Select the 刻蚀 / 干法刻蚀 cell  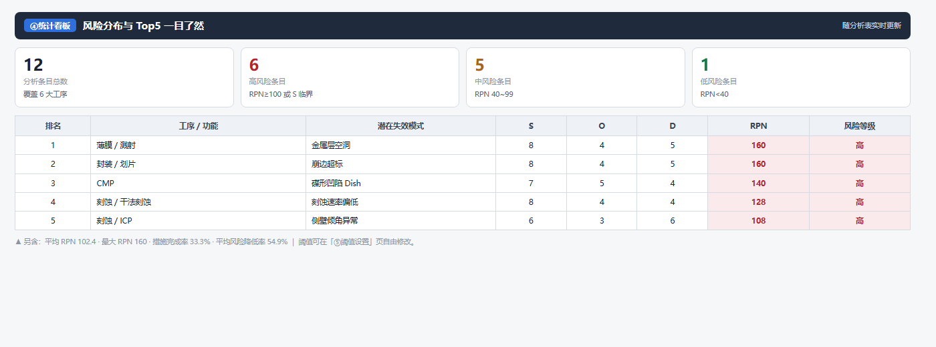(x=199, y=202)
